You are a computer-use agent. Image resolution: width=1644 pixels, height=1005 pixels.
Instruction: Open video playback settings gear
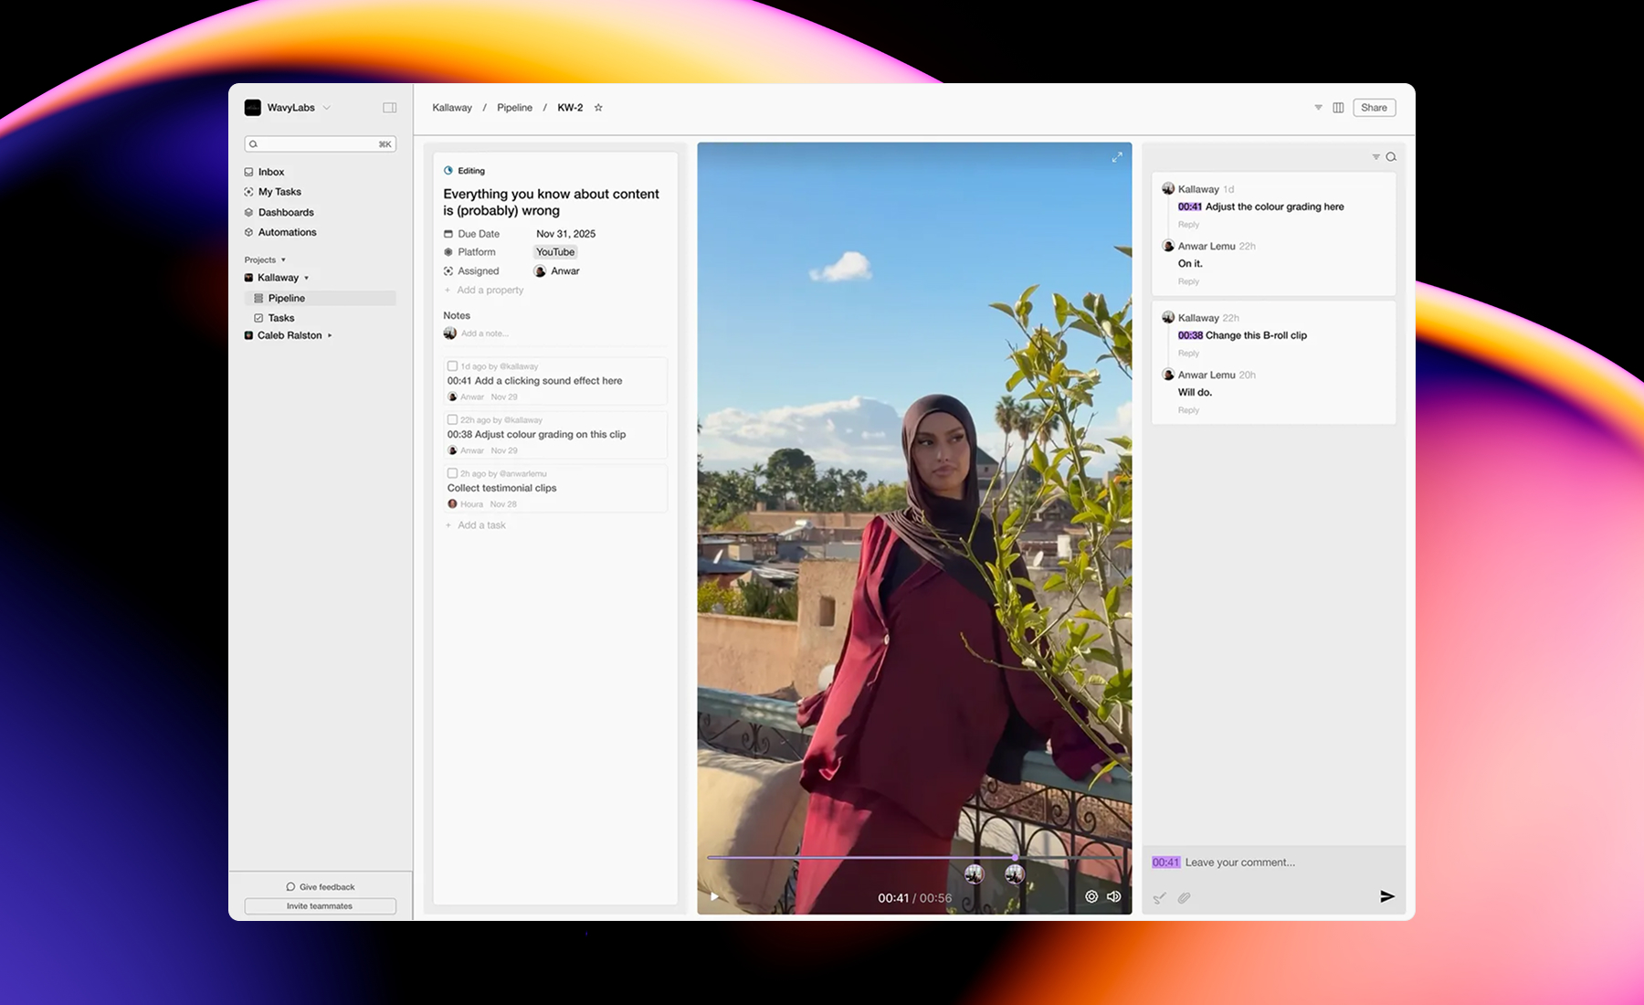click(x=1091, y=897)
